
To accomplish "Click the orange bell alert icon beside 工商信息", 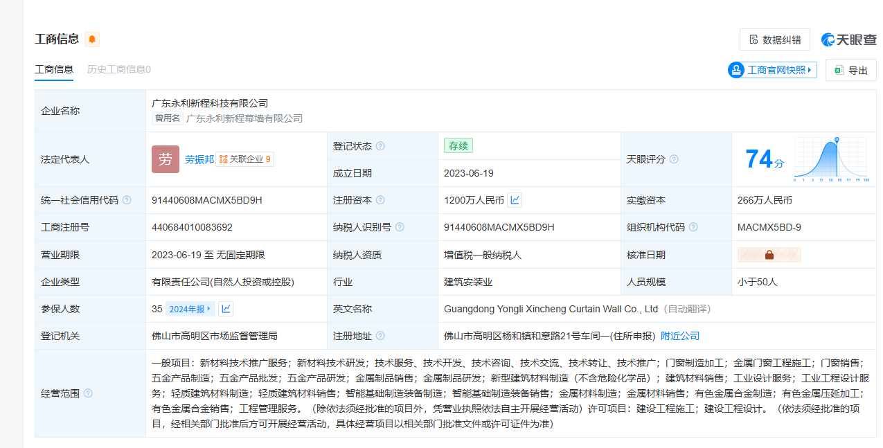I will pos(92,39).
